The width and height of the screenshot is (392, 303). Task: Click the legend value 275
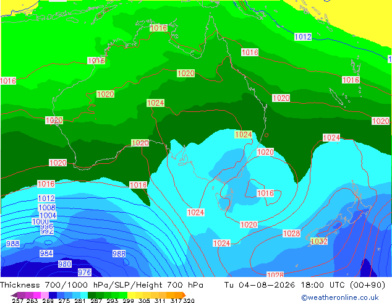(64, 301)
